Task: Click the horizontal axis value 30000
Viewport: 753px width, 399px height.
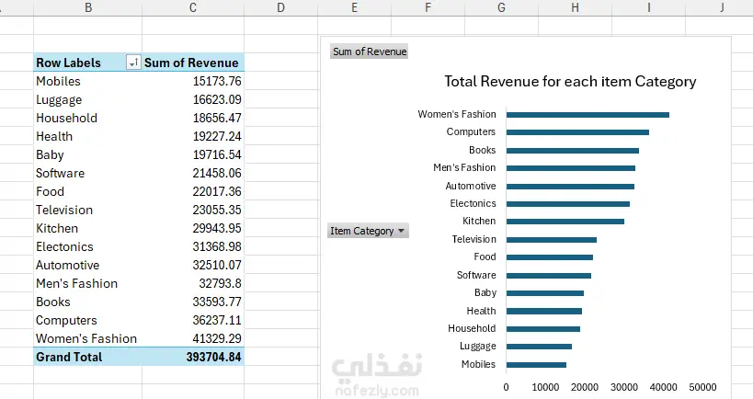Action: coord(624,387)
